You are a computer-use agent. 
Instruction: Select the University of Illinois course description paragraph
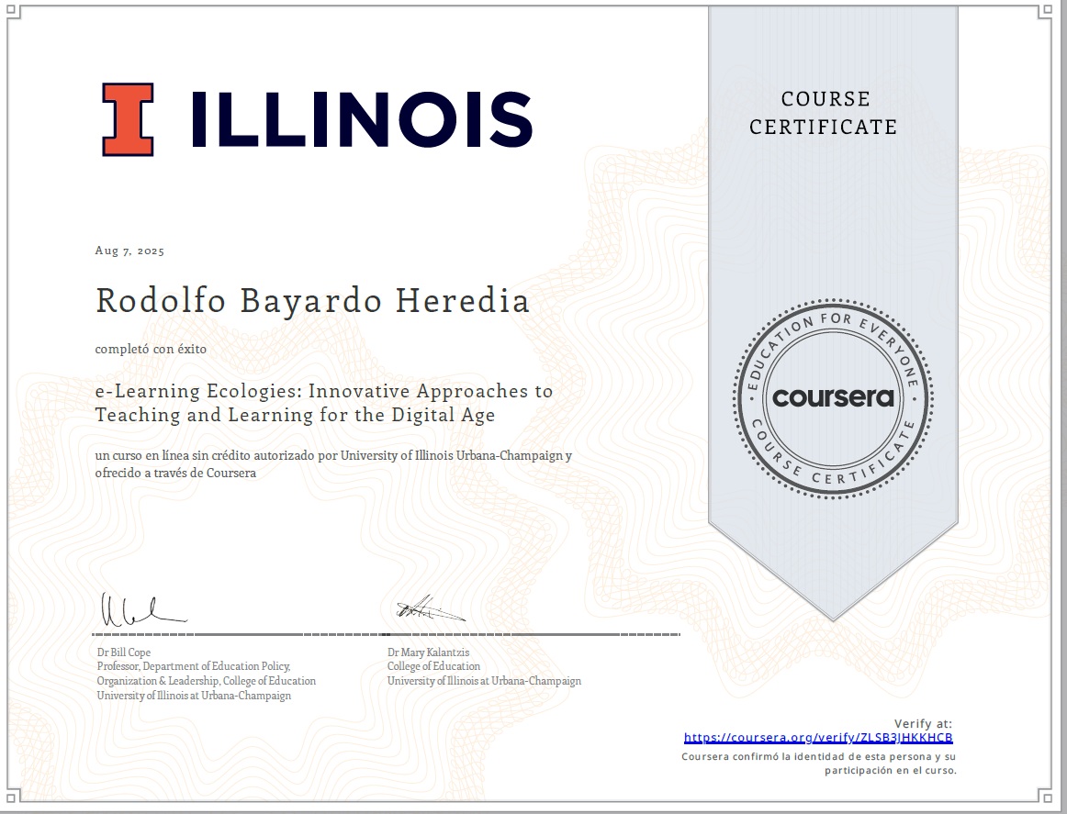333,462
